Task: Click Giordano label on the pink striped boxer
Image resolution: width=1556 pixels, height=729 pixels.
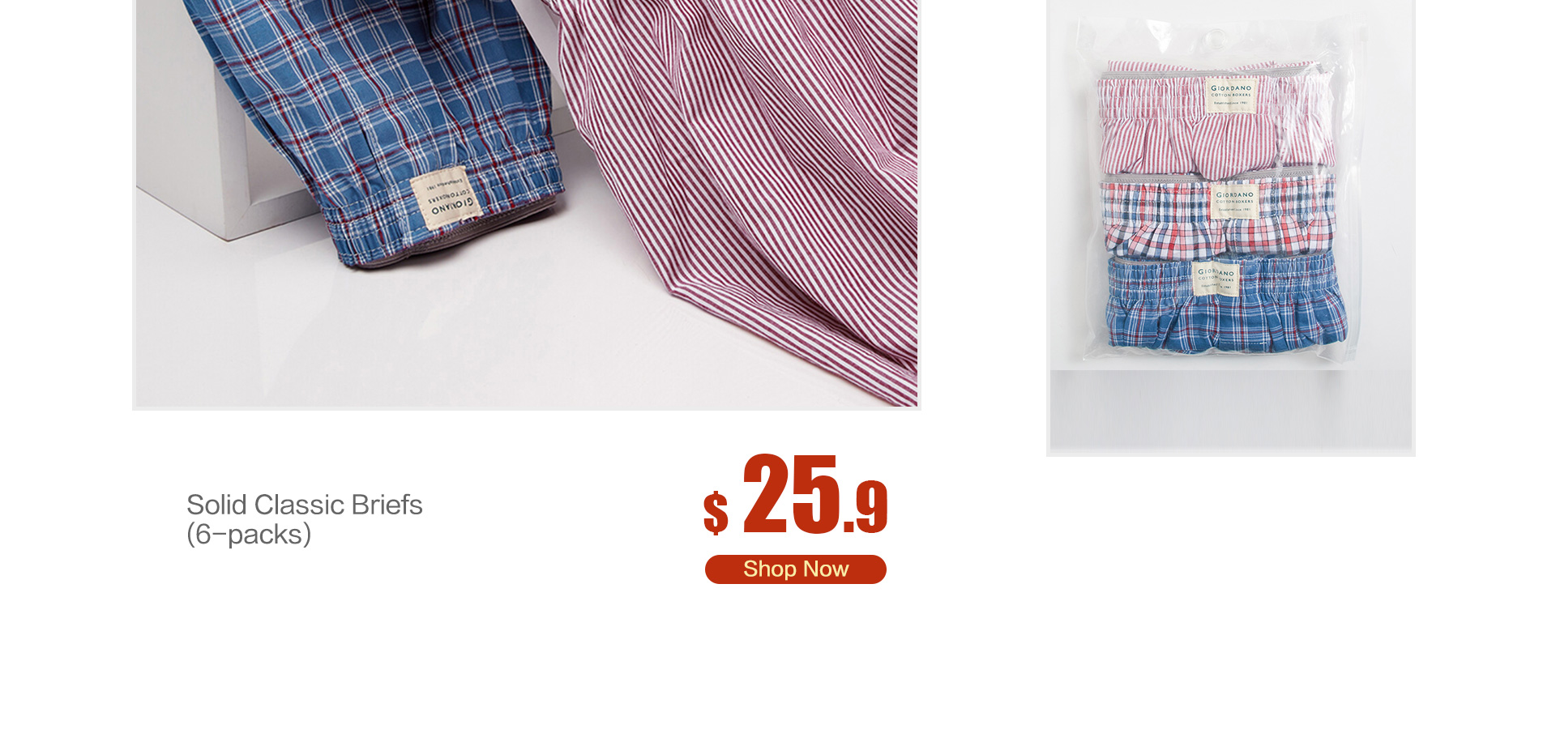Action: tap(1231, 96)
